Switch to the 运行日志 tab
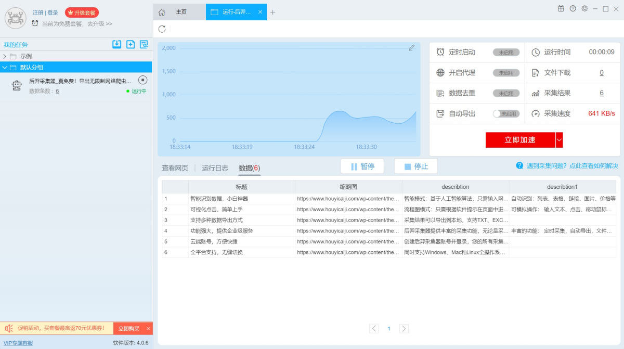The image size is (624, 349). coord(215,168)
